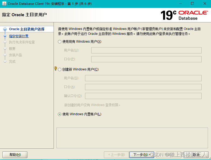Screen dimensions: 211x160
Task: Click the 口令(P) password field
Action: [x=146, y=59]
